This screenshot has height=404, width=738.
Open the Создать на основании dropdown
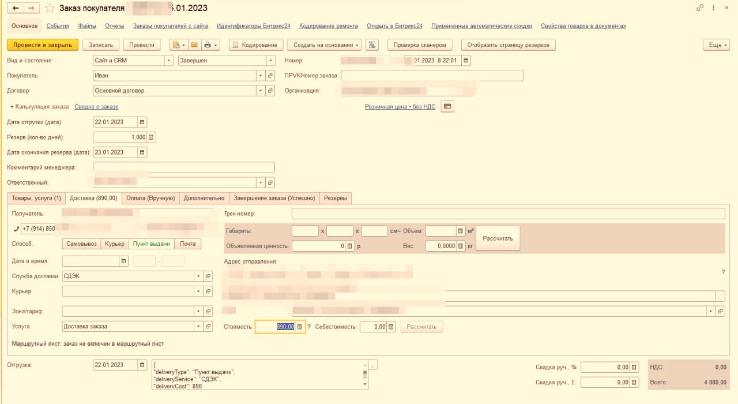[327, 45]
